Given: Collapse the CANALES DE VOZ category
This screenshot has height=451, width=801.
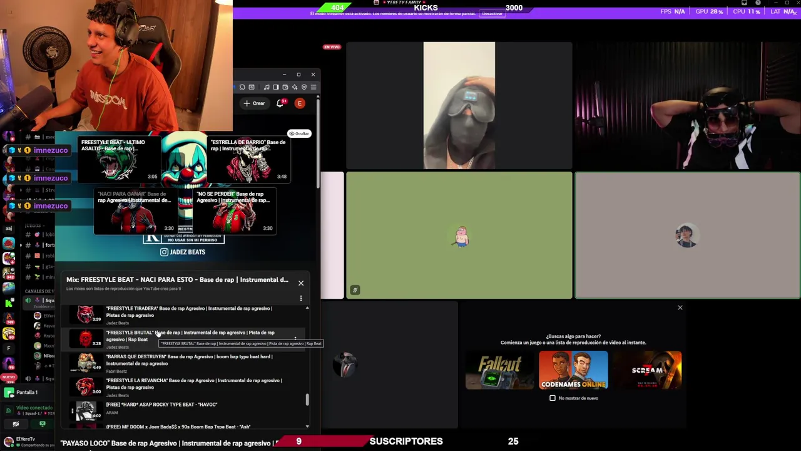Looking at the screenshot, I should [39, 291].
